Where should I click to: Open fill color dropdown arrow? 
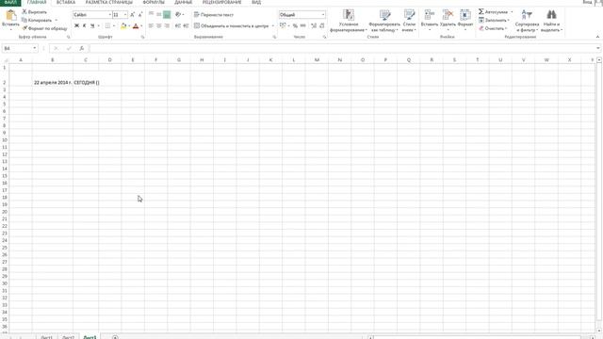click(x=129, y=25)
